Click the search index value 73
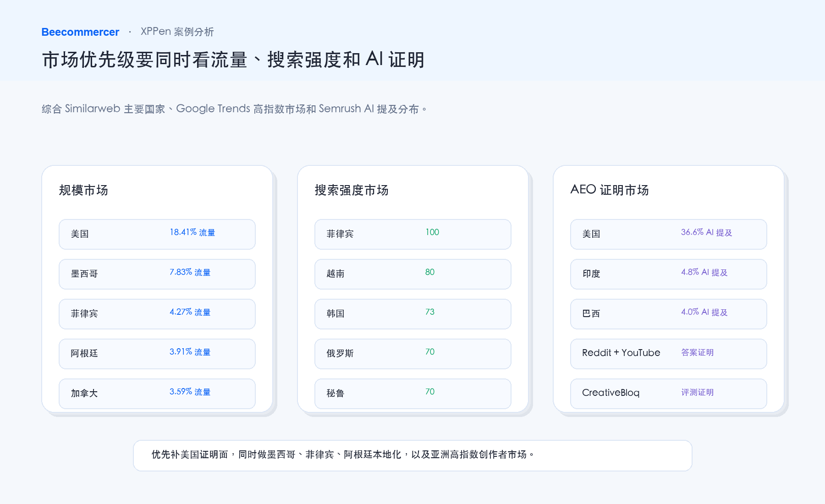Image resolution: width=825 pixels, height=504 pixels. tap(430, 312)
